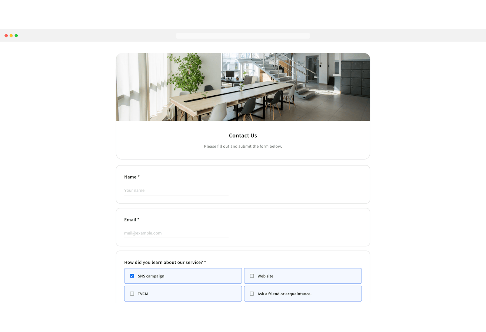Screen dimensions: 486x332
Task: Click the Name input field
Action: (176, 190)
